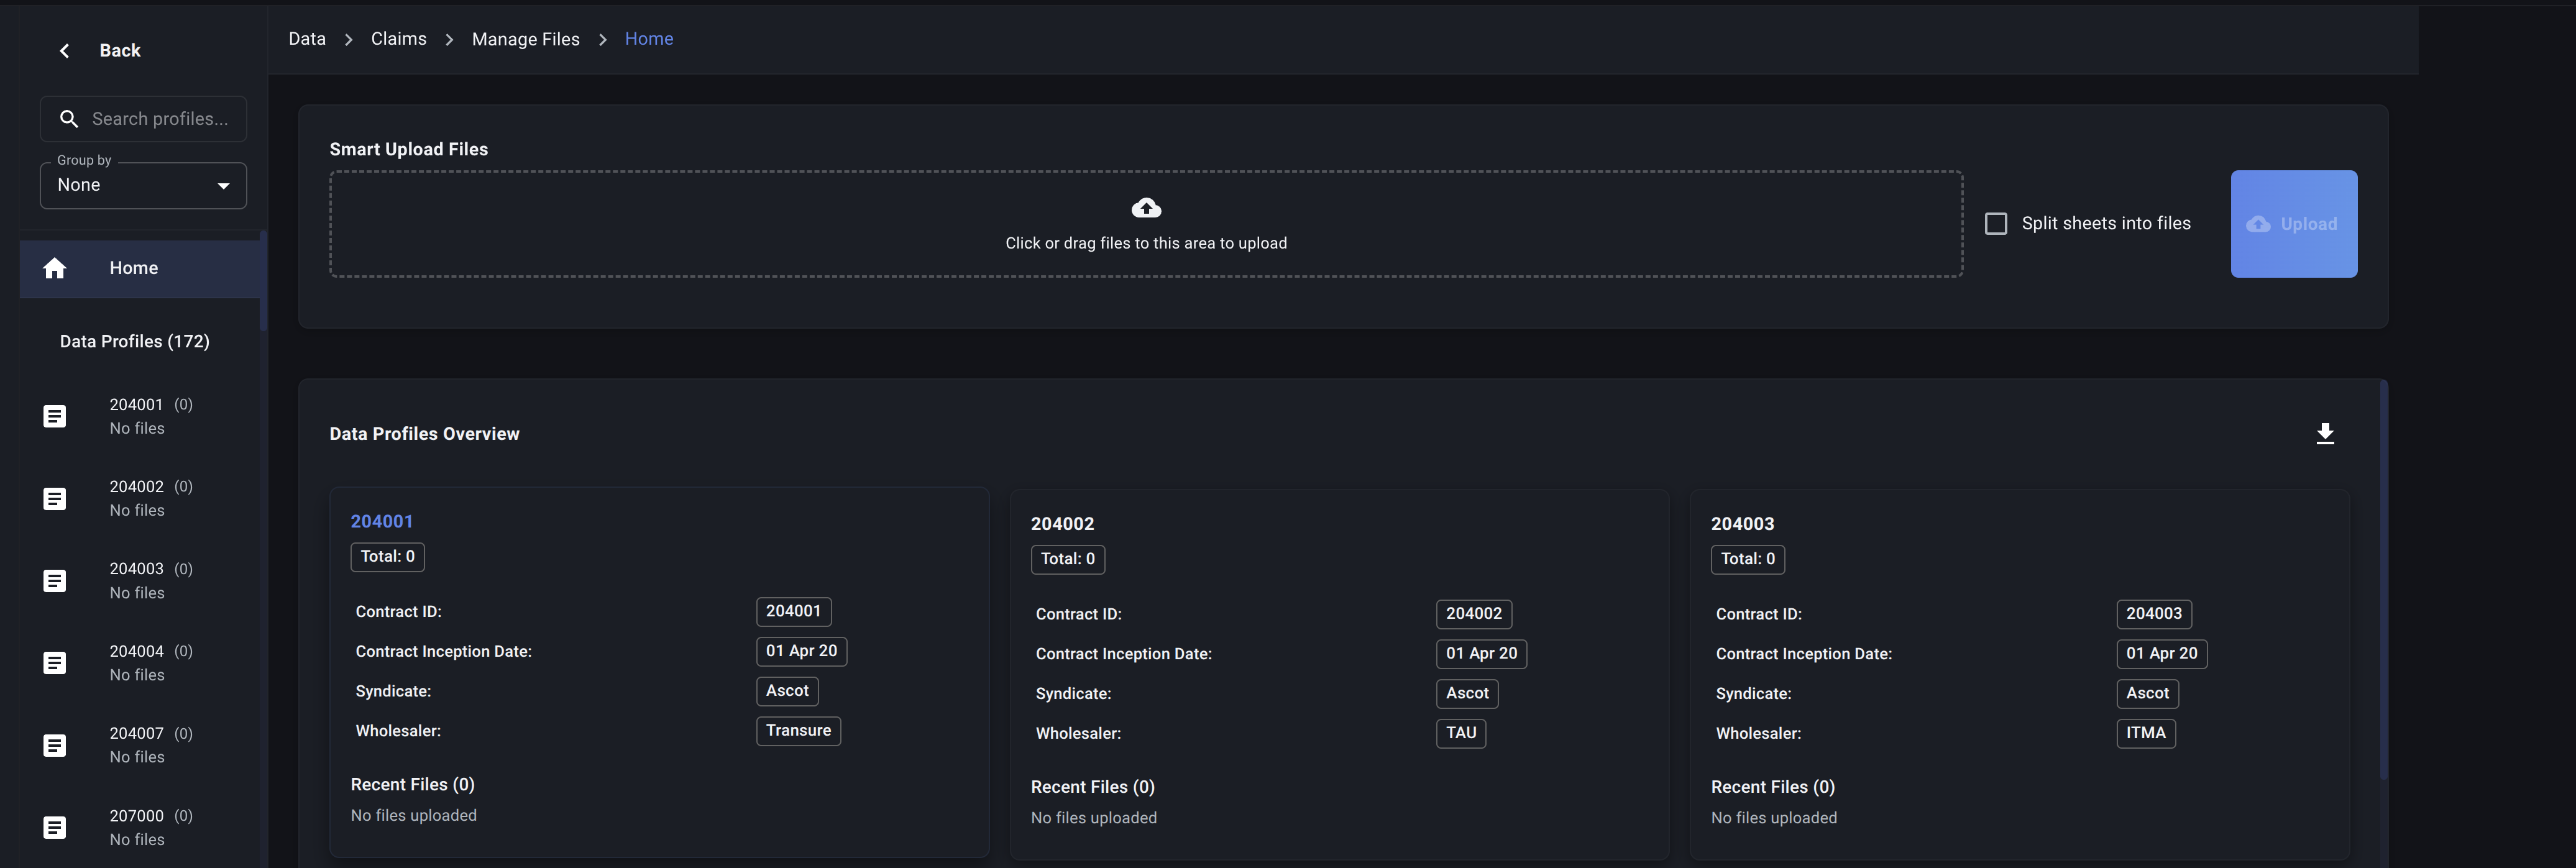Click the Home house icon in sidebar
The image size is (2576, 868).
(x=55, y=268)
